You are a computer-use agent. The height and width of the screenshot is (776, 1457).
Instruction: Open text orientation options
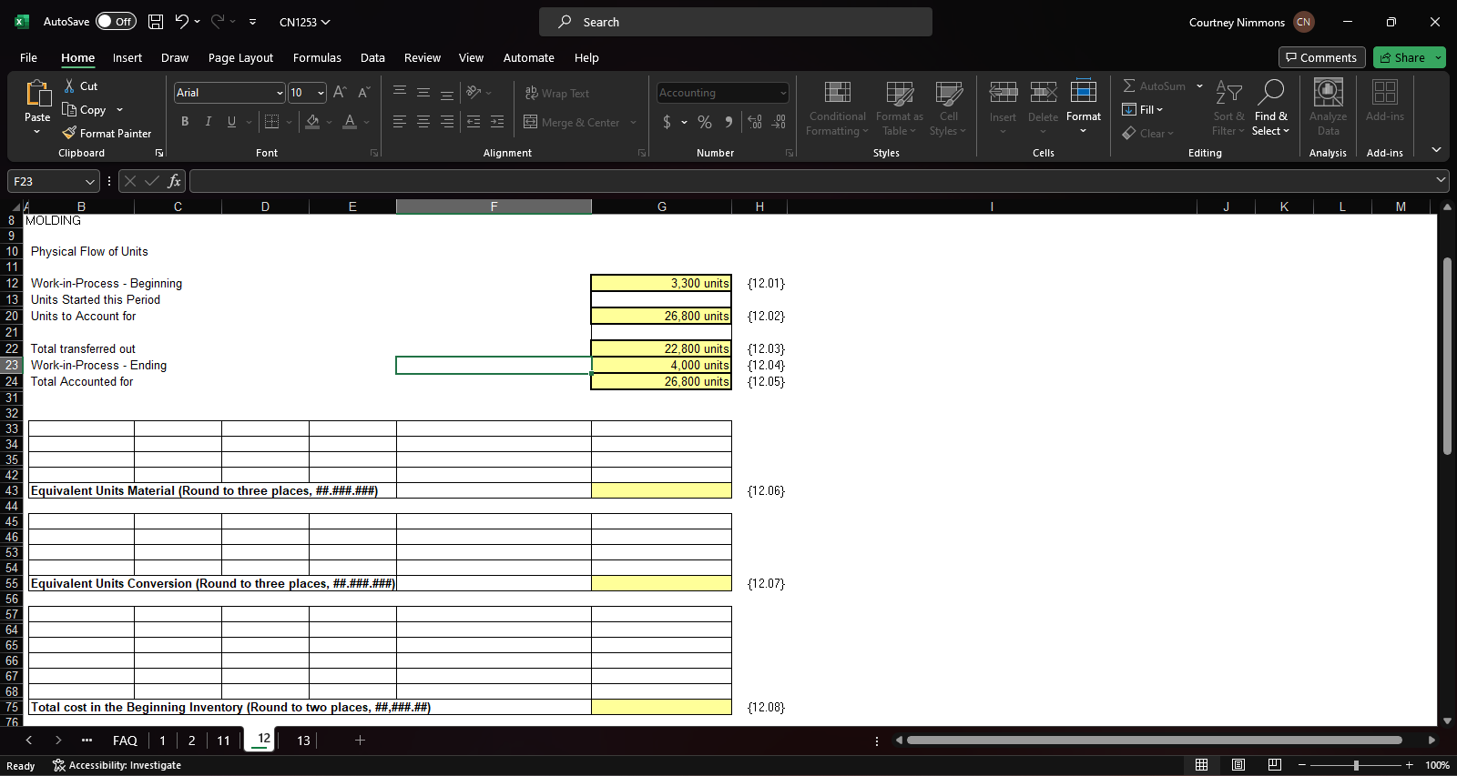[x=478, y=93]
